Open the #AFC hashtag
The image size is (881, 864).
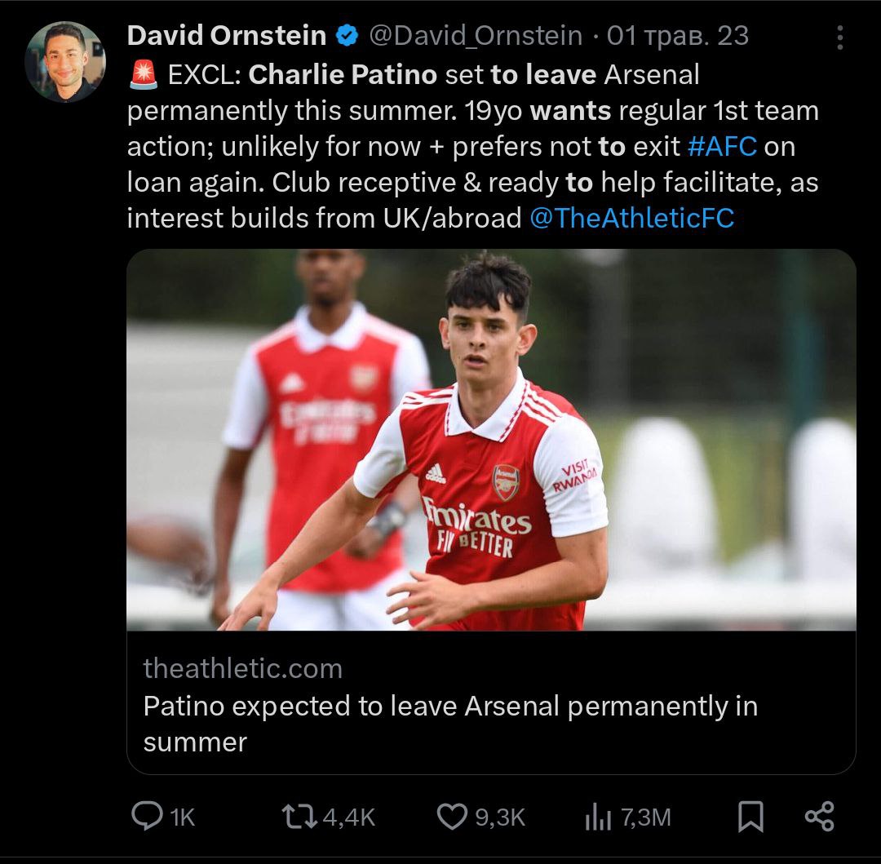tap(723, 146)
